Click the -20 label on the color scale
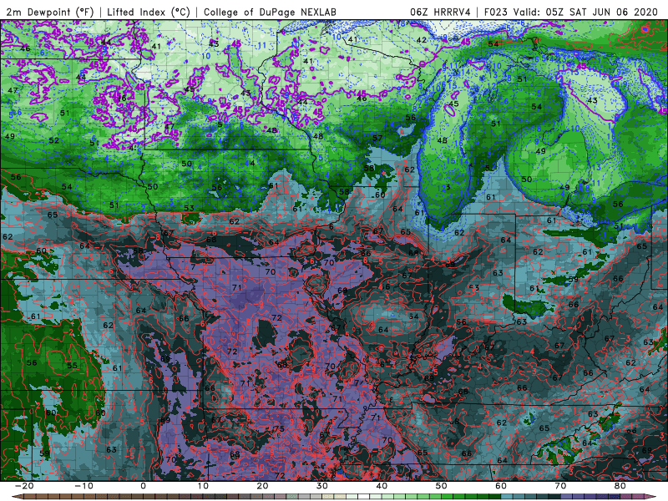The height and width of the screenshot is (501, 668). (x=24, y=486)
